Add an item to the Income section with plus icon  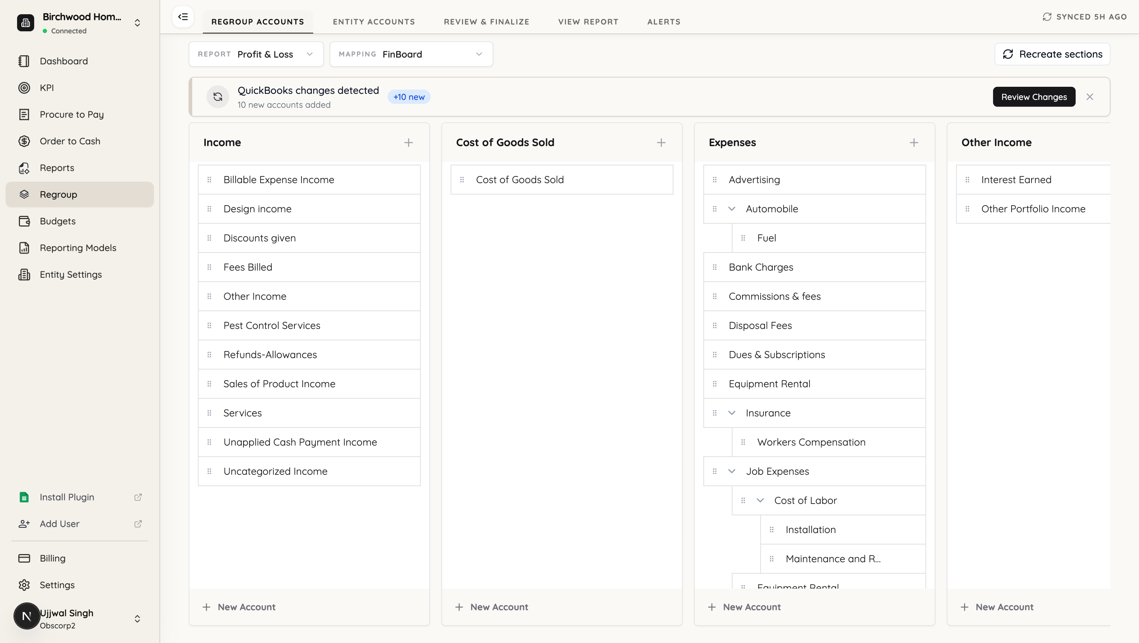tap(409, 143)
